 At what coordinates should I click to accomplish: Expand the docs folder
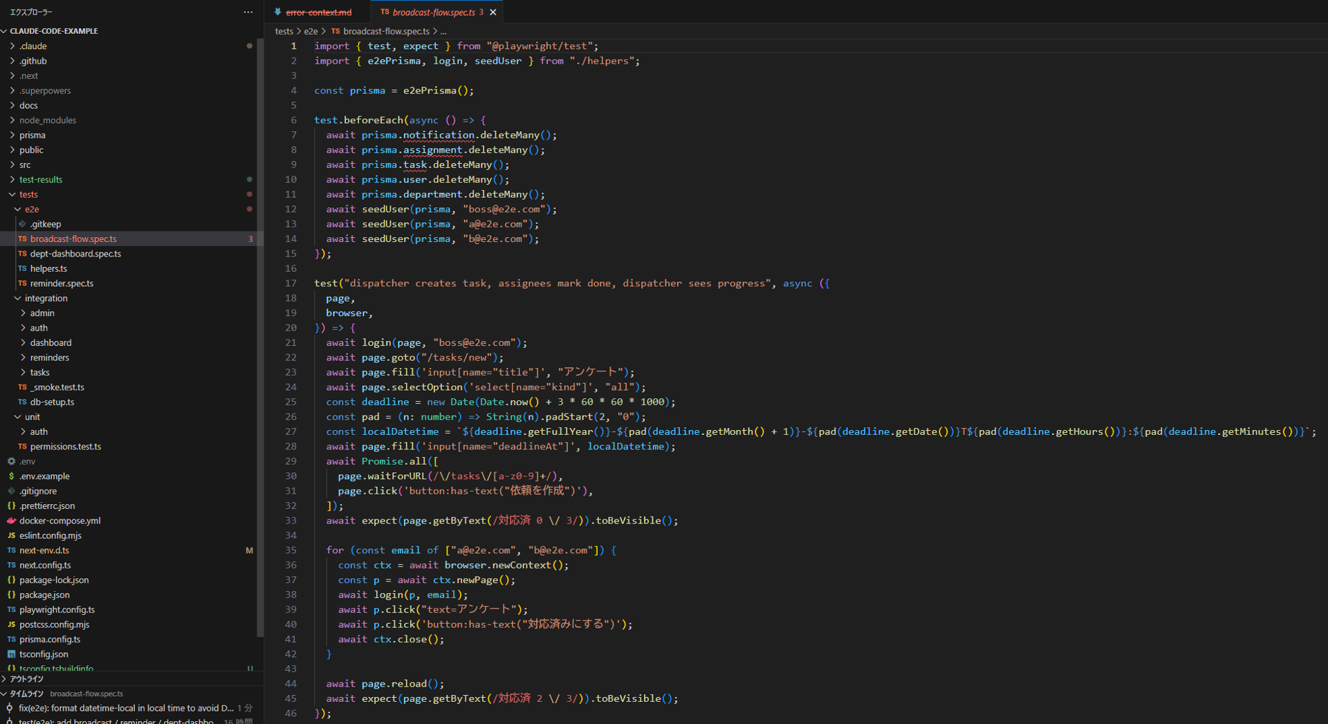[12, 106]
